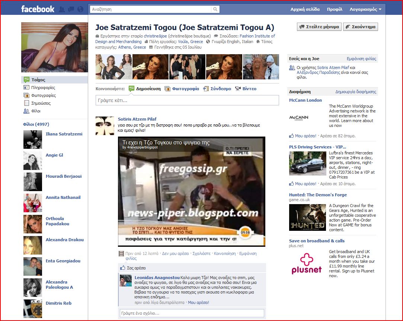Open Angie Gl friend profile link
403x321 pixels.
coord(54,155)
